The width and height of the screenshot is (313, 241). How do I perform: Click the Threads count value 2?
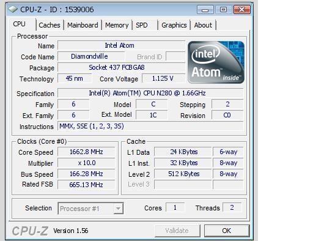(x=232, y=207)
